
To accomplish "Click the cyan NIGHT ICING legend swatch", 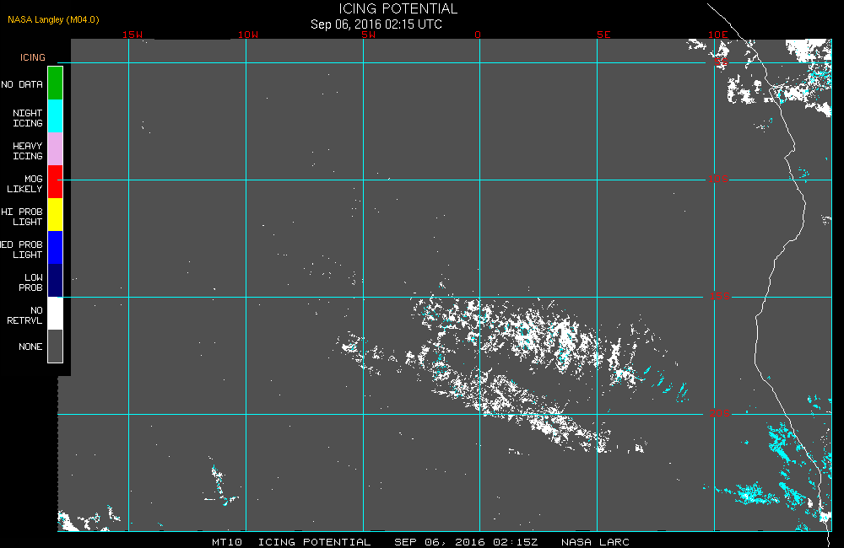I will pyautogui.click(x=56, y=116).
